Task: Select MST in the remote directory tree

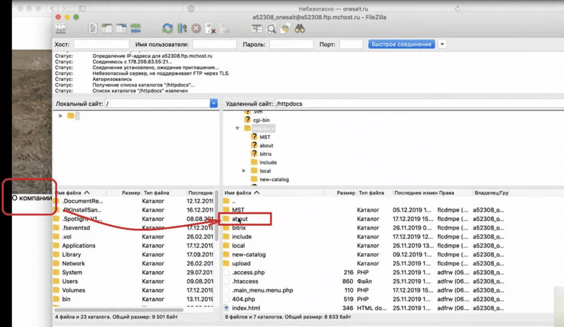Action: pos(265,137)
